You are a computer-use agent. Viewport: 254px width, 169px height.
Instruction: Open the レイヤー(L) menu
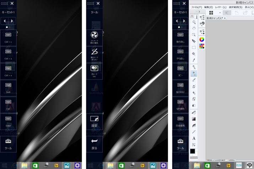point(221,7)
